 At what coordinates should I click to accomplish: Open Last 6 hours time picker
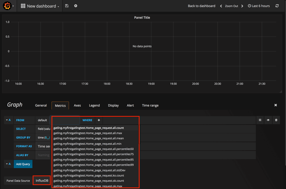[259, 6]
